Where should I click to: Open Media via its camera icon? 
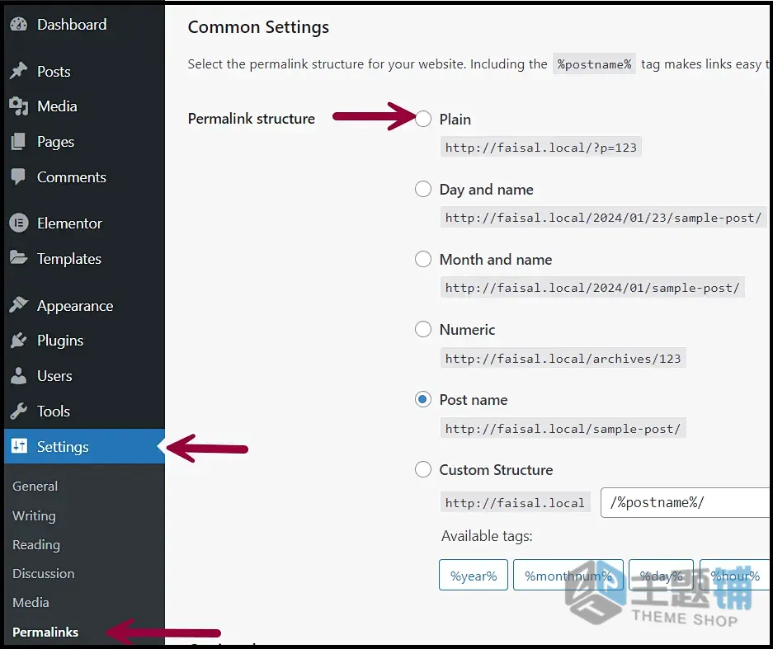tap(19, 106)
